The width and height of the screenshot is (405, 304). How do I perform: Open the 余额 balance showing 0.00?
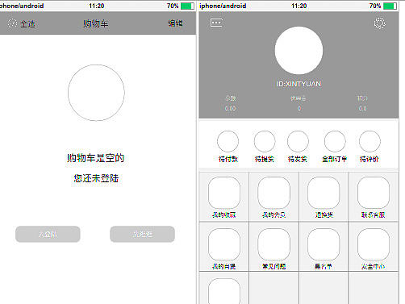(x=231, y=103)
